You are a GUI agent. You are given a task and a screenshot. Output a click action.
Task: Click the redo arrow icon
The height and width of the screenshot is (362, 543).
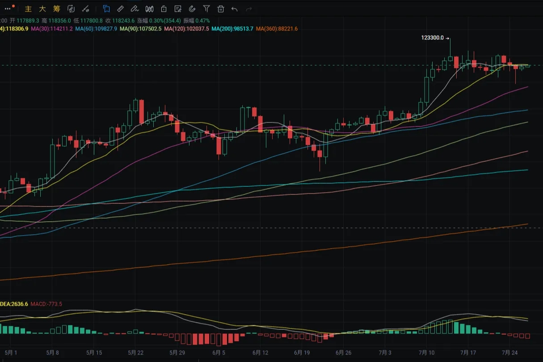click(249, 8)
